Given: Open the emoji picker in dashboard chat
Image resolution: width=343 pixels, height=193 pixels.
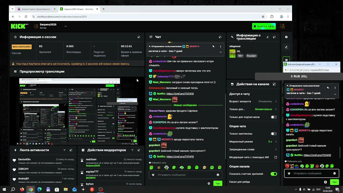Looking at the screenshot, I should click(218, 175).
